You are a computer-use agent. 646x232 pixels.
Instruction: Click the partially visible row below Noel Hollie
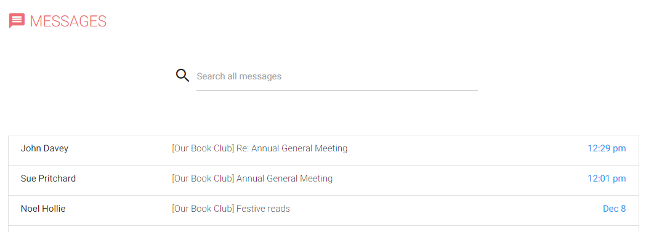click(323, 229)
